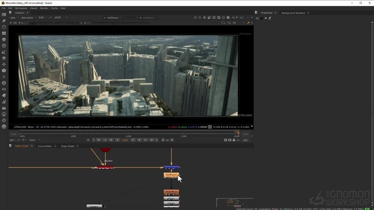
Task: Open the Draw nodes toolbar menu
Action: click(4, 21)
